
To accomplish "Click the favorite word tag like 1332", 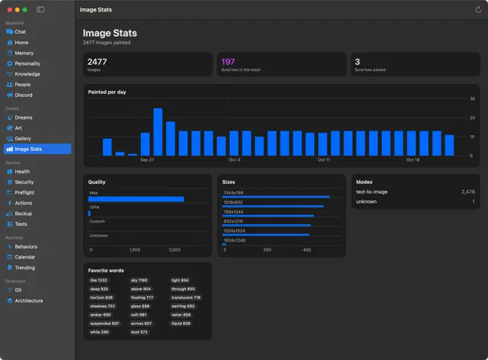I will [98, 280].
